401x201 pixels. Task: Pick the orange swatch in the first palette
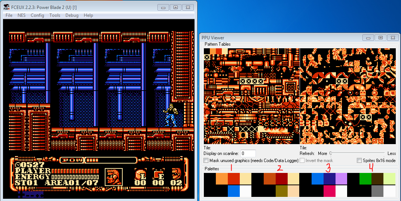tap(222, 179)
